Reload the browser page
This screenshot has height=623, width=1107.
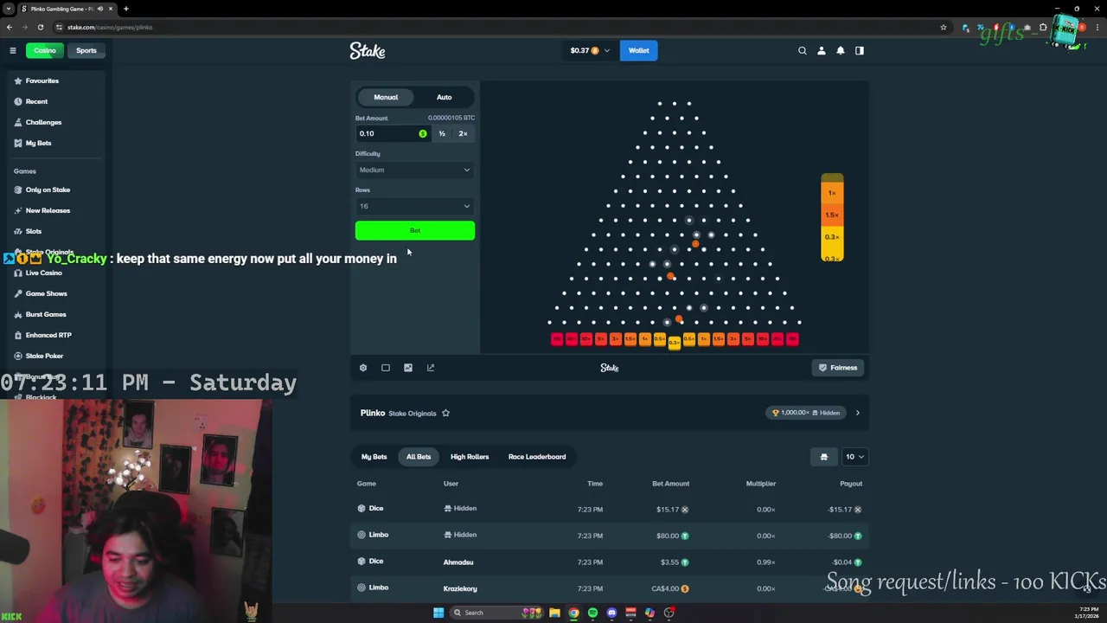coord(40,27)
